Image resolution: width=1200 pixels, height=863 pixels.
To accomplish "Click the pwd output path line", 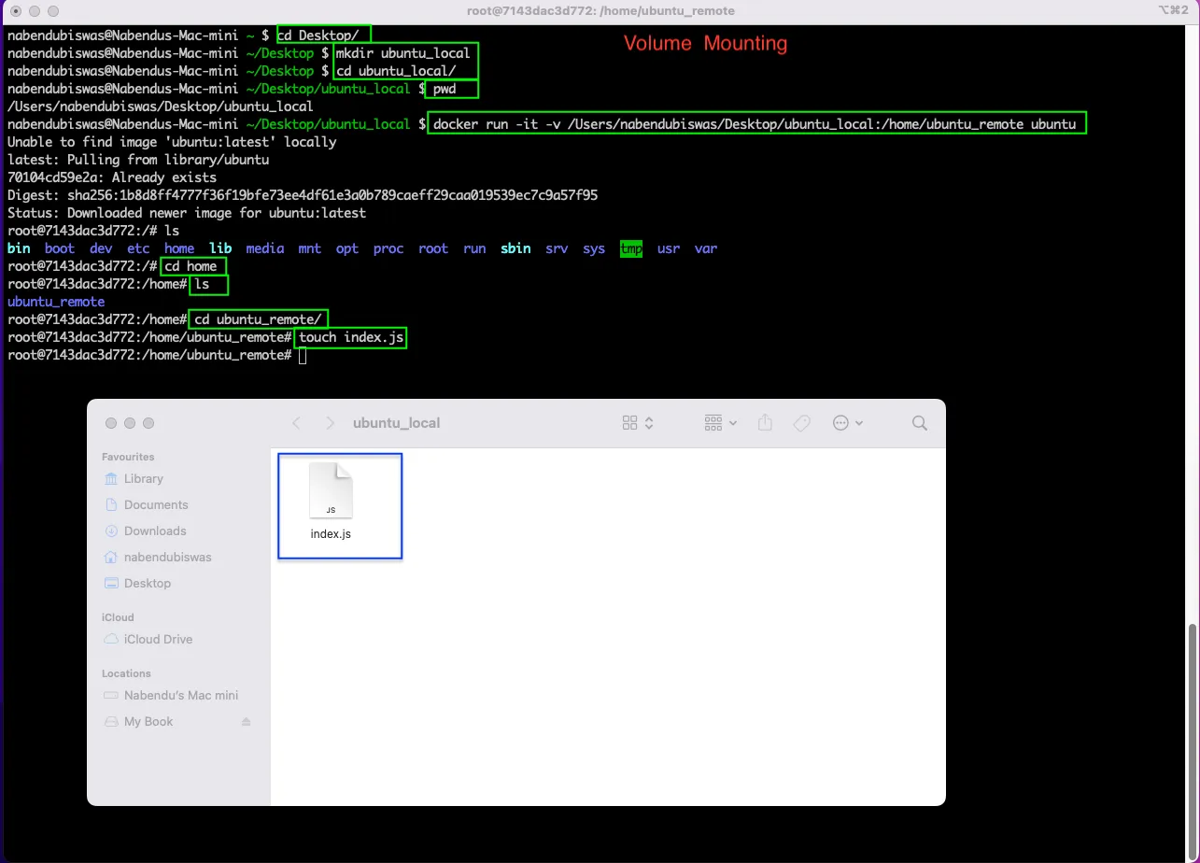I will tap(161, 106).
